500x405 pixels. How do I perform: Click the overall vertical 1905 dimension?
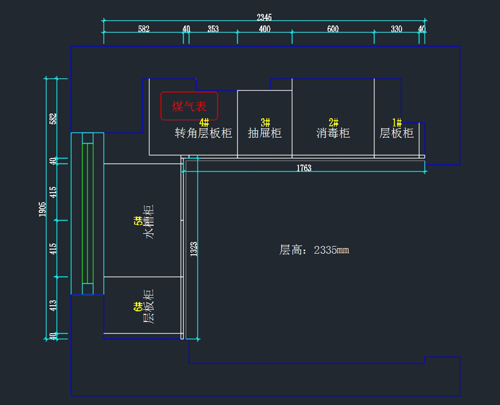(42, 209)
